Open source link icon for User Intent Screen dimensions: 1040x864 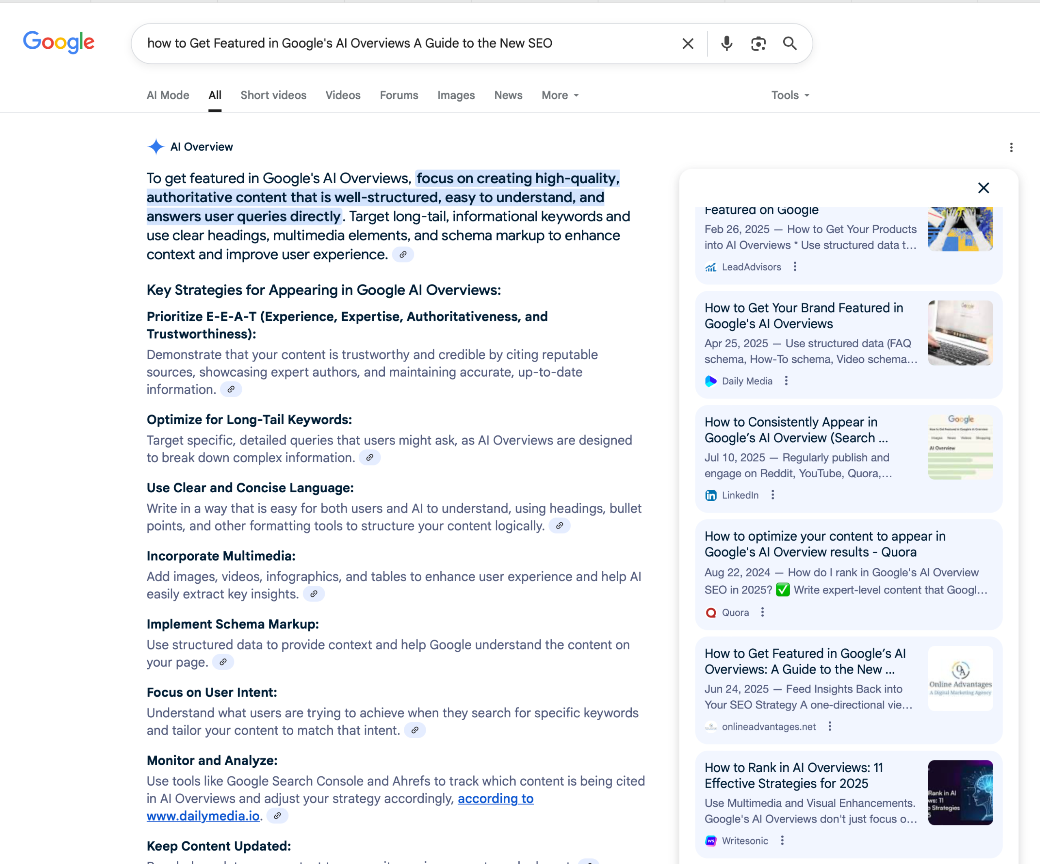pos(415,730)
